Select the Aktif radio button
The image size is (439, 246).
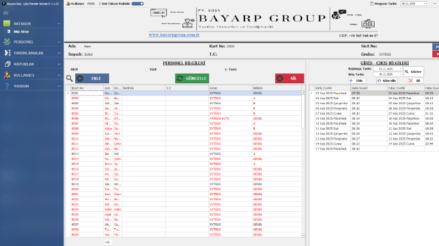click(68, 69)
